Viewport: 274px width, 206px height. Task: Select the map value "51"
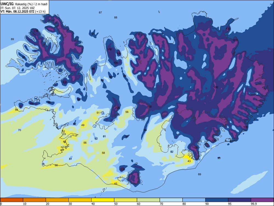98,113
